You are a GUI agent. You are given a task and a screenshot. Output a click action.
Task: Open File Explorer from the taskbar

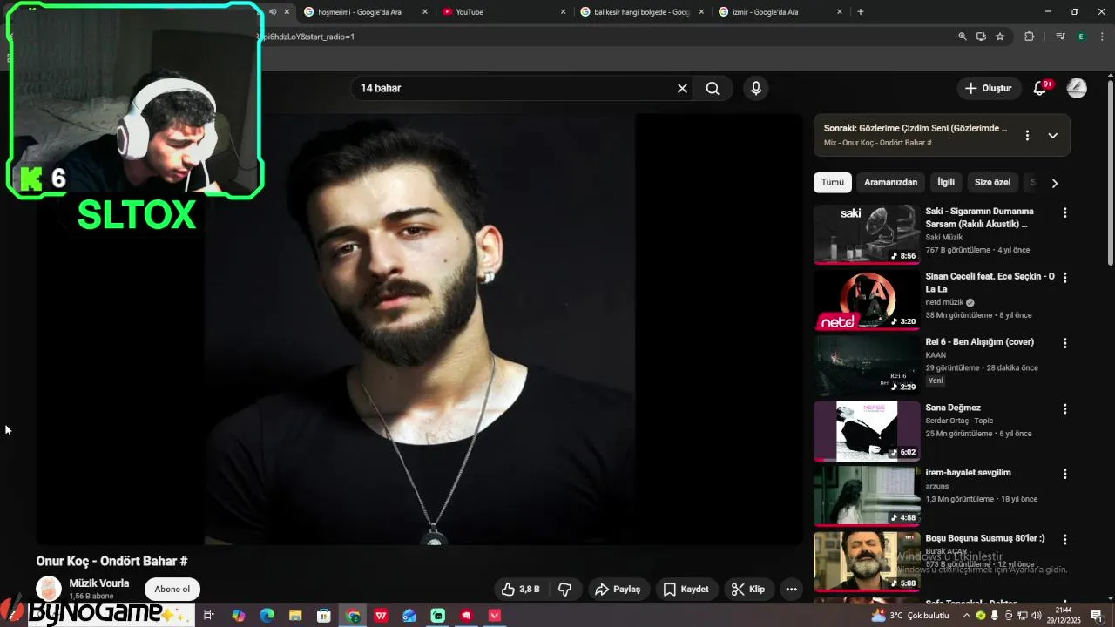tap(295, 616)
